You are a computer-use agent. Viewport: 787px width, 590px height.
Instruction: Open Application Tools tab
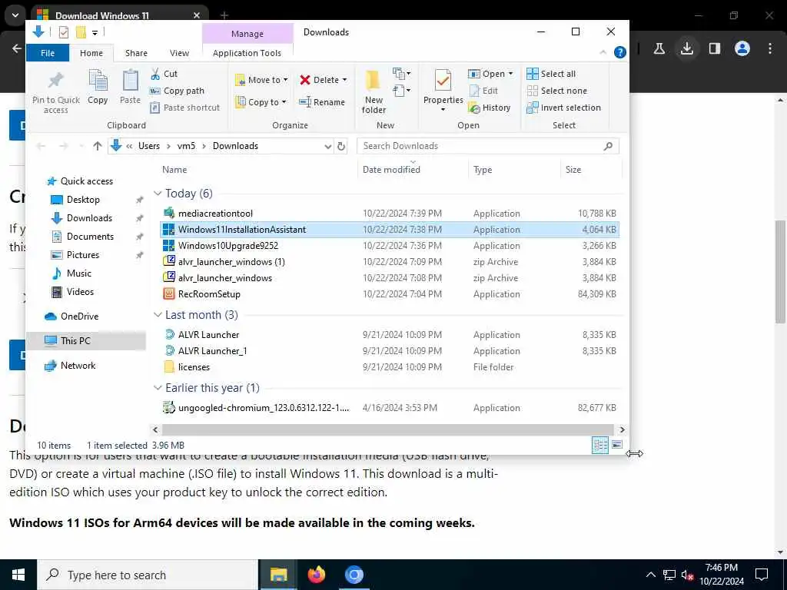[247, 53]
